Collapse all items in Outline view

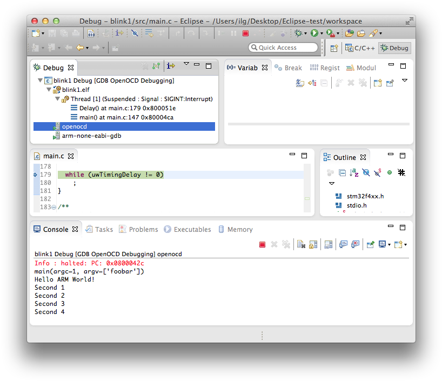(x=342, y=173)
